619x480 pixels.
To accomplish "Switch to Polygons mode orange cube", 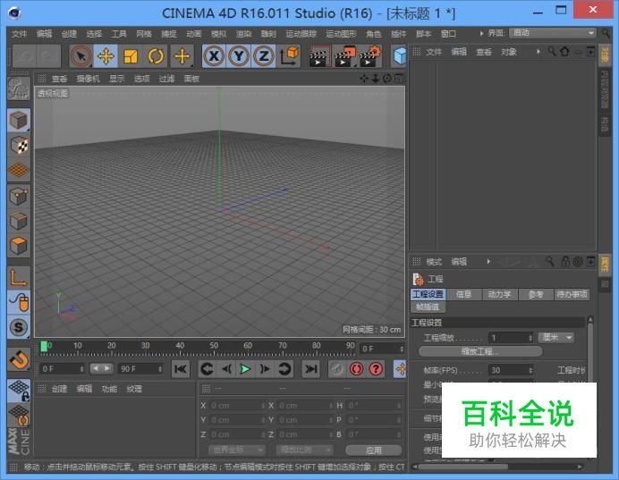I will click(x=18, y=246).
